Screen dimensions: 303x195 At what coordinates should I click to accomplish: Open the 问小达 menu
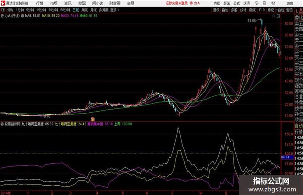(97, 3)
